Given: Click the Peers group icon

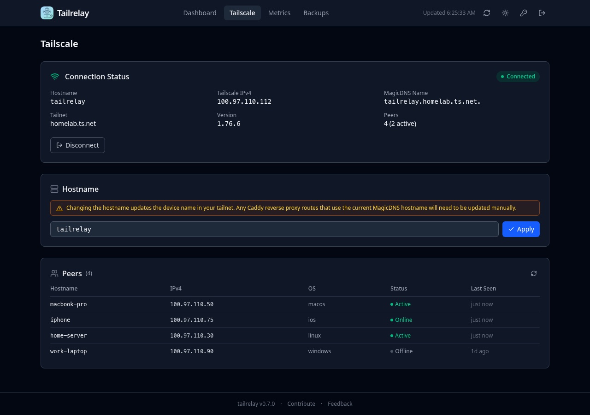Looking at the screenshot, I should click(54, 273).
